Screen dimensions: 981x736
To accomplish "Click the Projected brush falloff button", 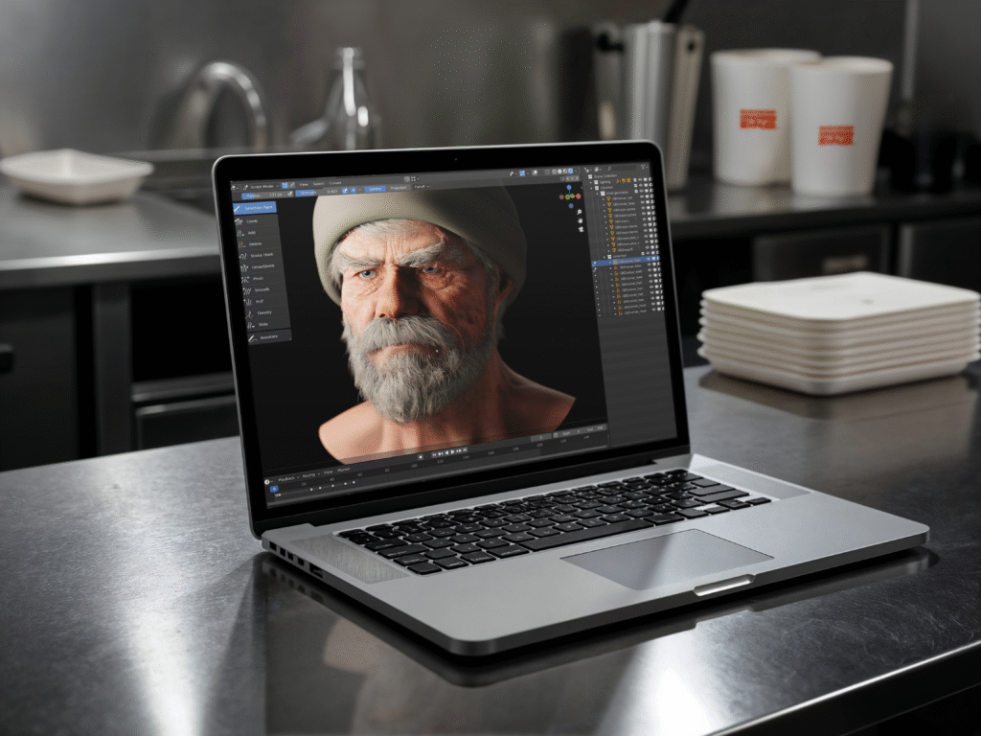I will (x=398, y=188).
